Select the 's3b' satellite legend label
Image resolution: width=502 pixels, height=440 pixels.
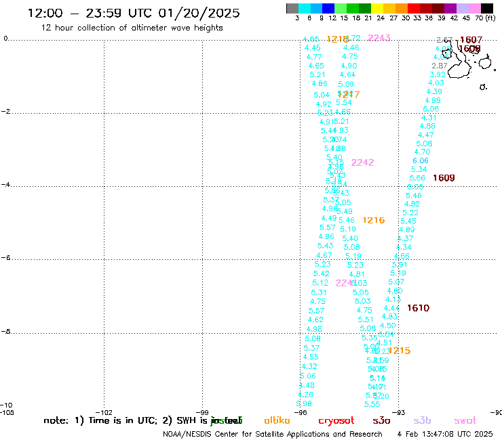pos(422,420)
